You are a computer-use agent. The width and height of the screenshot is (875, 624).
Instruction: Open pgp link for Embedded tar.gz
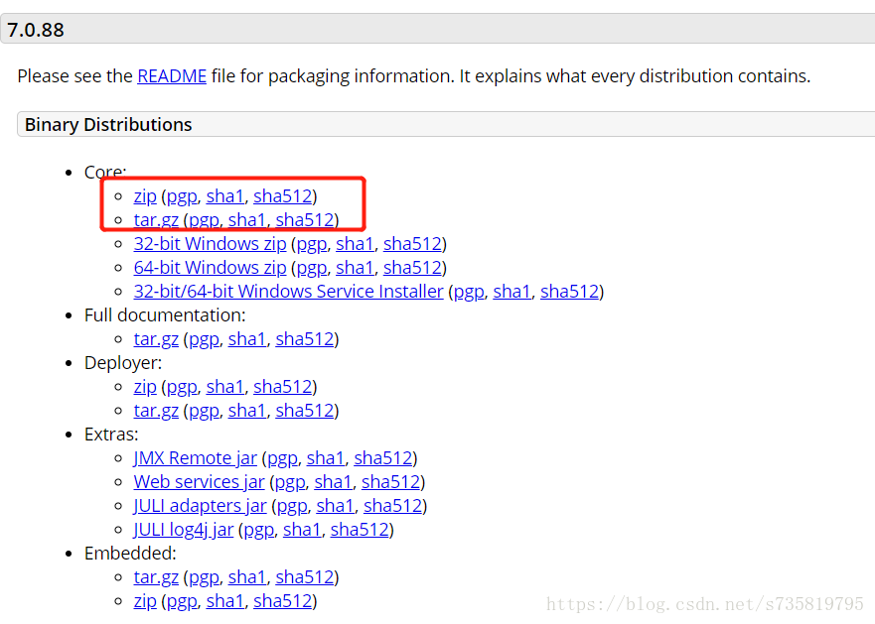(x=205, y=577)
